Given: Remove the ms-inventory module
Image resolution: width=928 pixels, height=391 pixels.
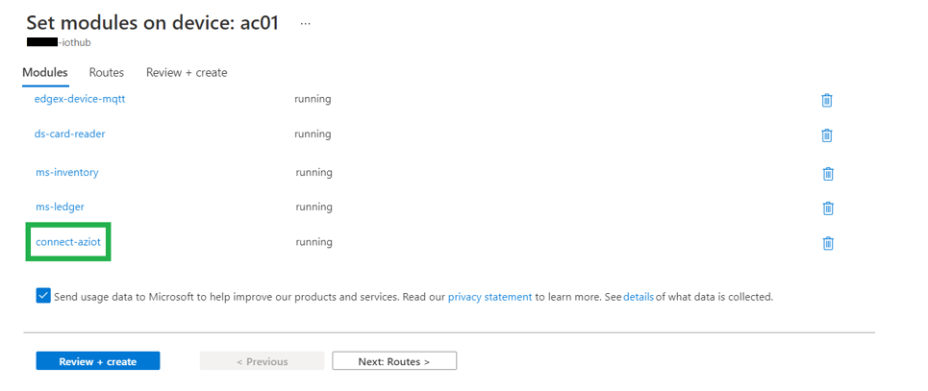Looking at the screenshot, I should pos(827,174).
